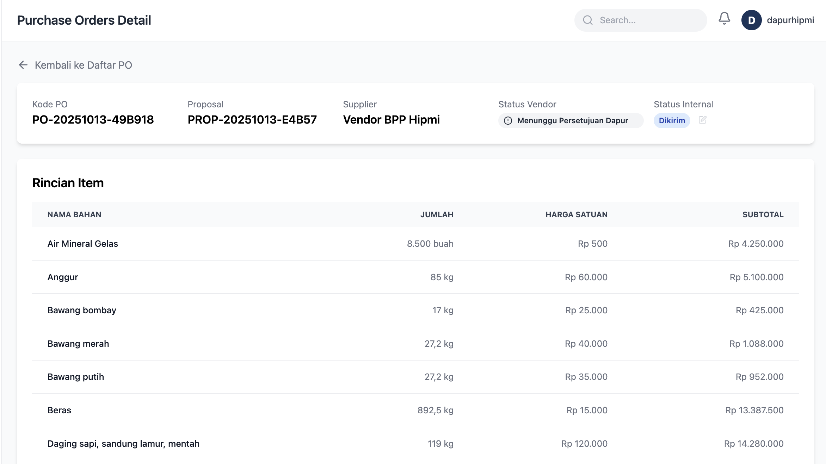The height and width of the screenshot is (464, 826).
Task: Click the HARGA SATUAN column header
Action: pos(576,214)
